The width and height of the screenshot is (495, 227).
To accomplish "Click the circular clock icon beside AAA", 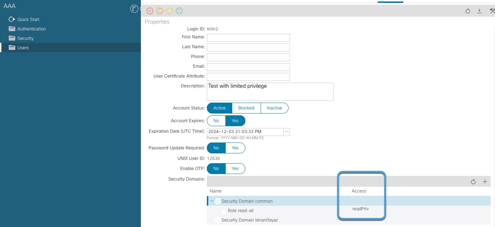I will tap(134, 9).
